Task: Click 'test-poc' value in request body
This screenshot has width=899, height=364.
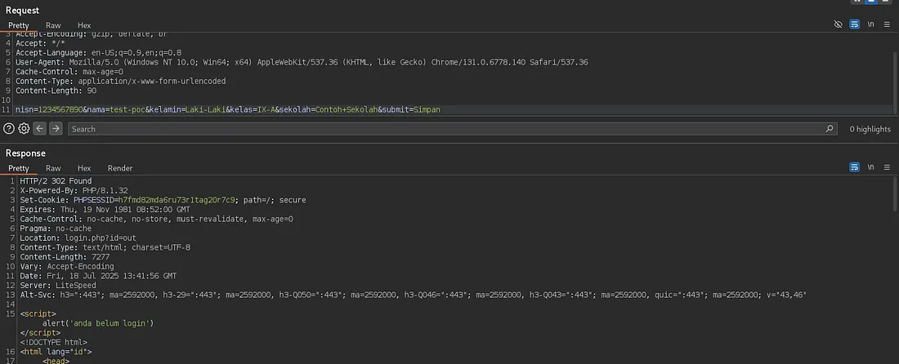Action: point(127,109)
